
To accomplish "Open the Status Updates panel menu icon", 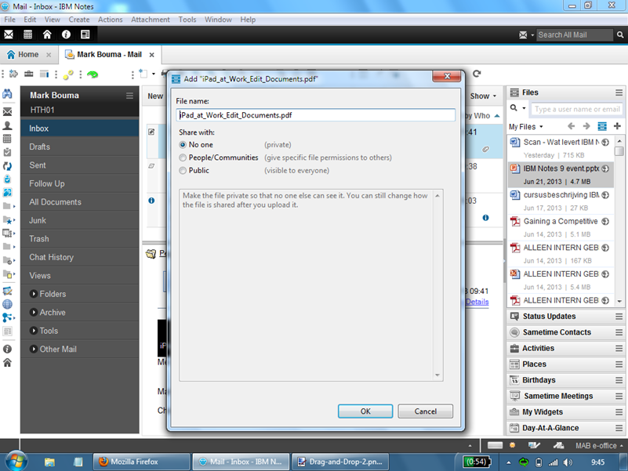I will 619,317.
